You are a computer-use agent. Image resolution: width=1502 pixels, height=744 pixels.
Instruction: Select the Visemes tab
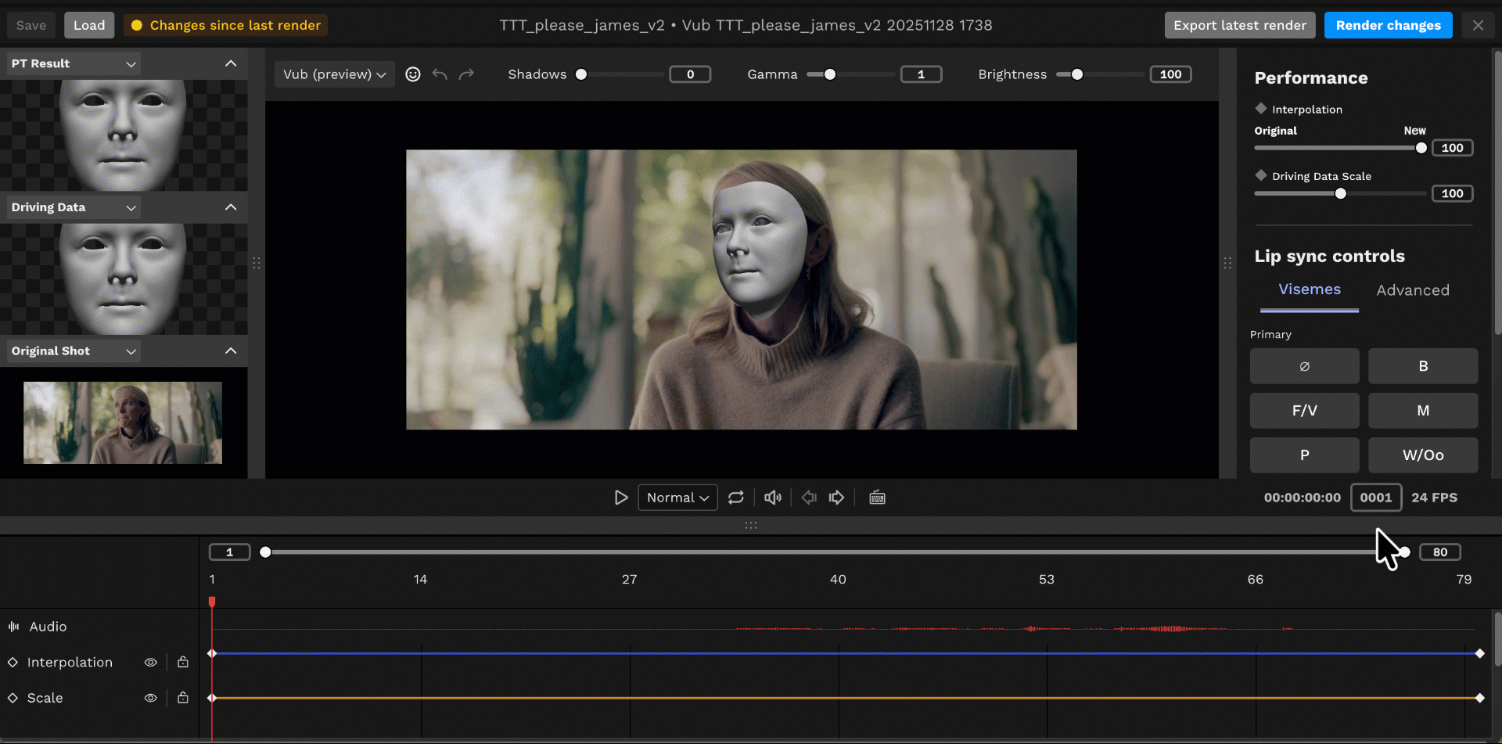[x=1309, y=289]
